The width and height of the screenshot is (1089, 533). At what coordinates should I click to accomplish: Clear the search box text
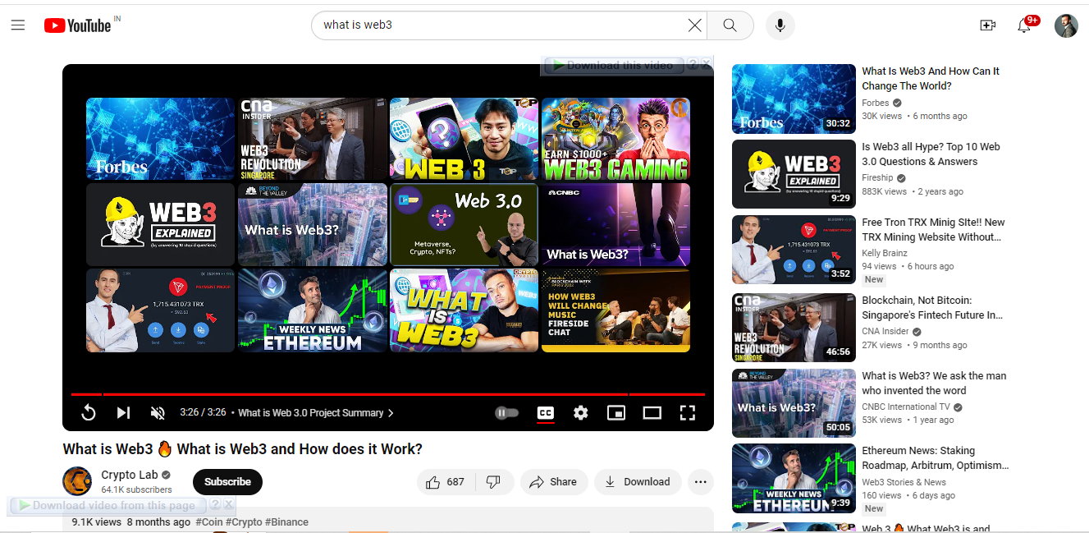(x=695, y=25)
